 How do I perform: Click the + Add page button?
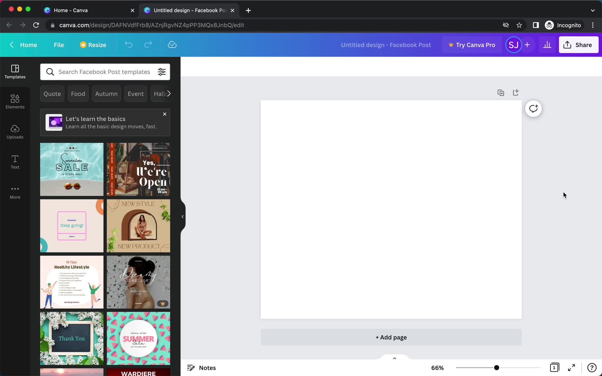click(x=391, y=337)
